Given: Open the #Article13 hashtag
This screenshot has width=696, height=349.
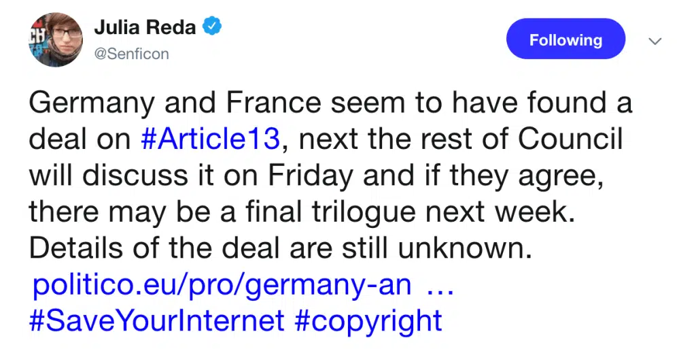Looking at the screenshot, I should point(211,139).
